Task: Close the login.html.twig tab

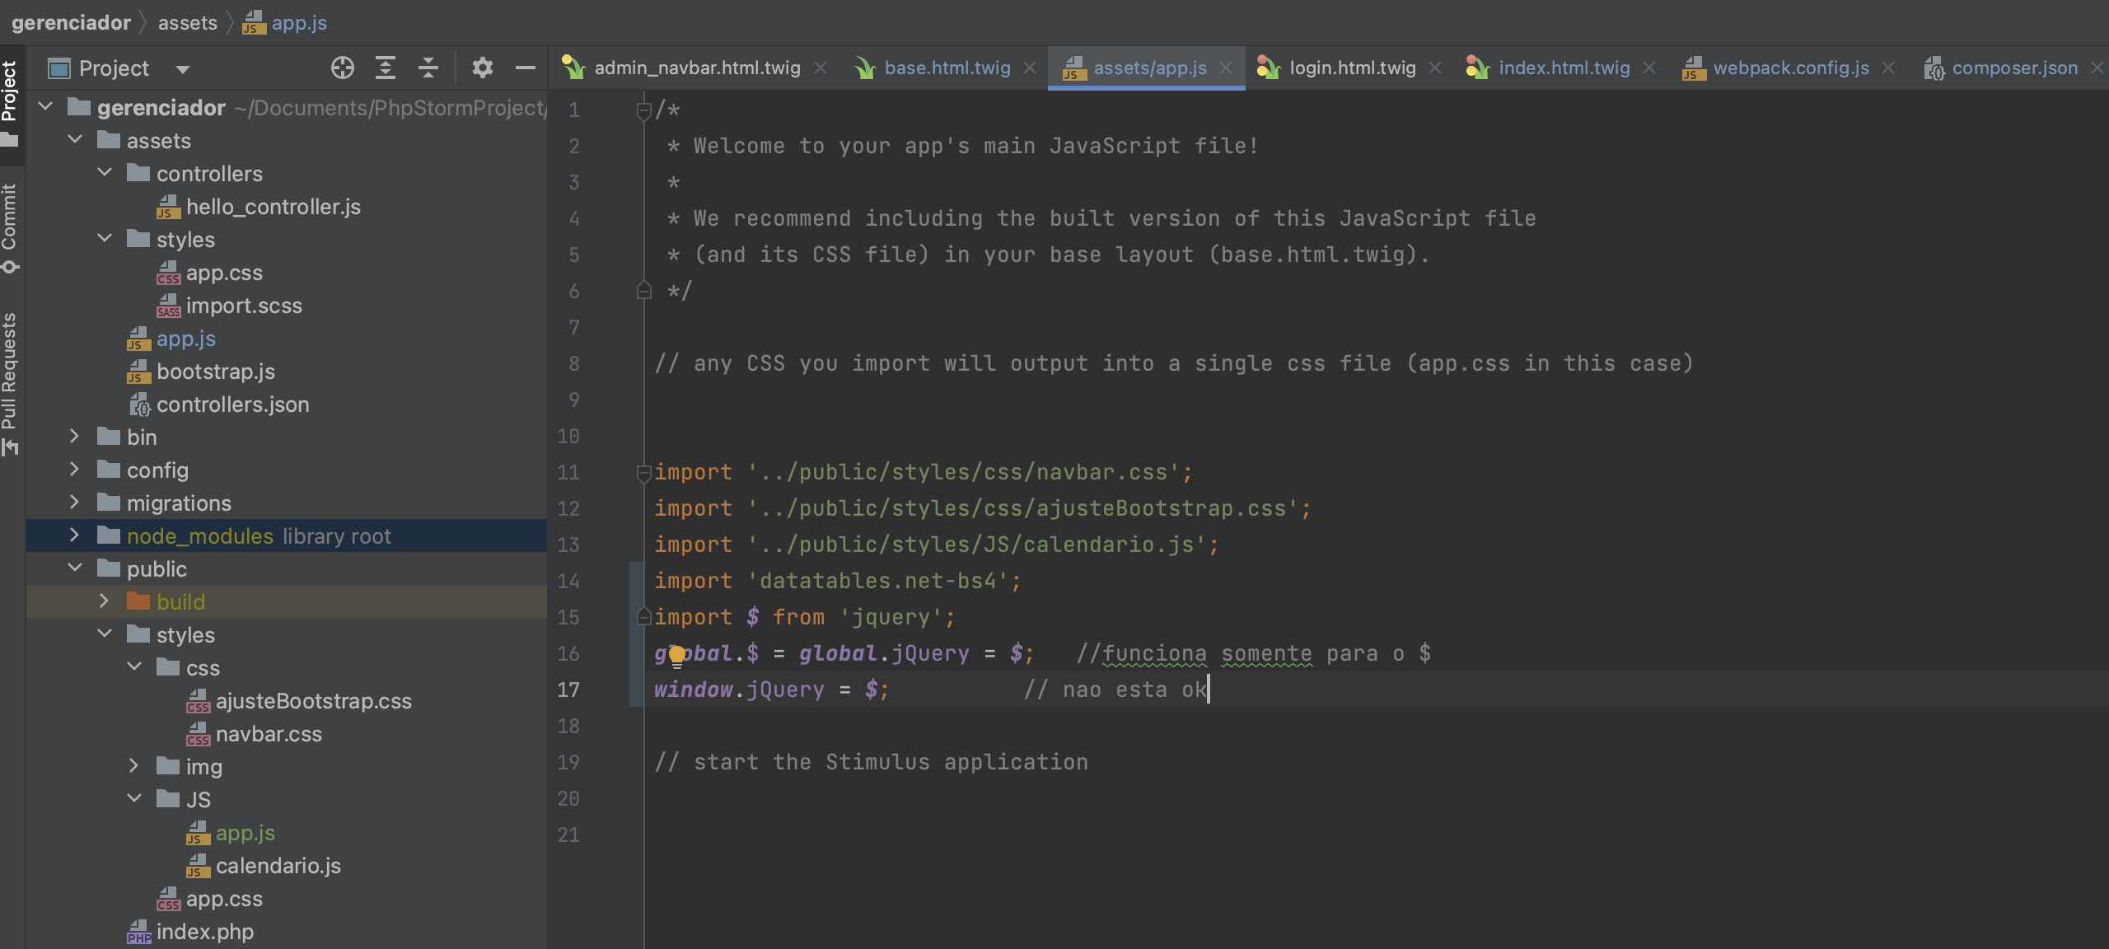Action: click(x=1435, y=68)
